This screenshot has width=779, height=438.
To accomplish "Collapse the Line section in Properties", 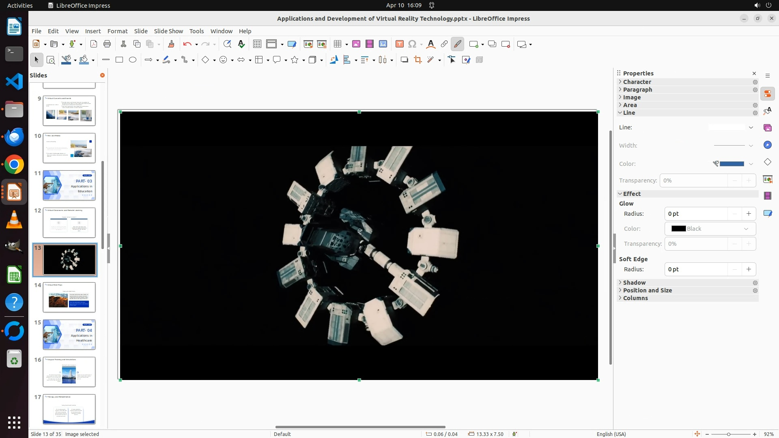I will click(629, 113).
